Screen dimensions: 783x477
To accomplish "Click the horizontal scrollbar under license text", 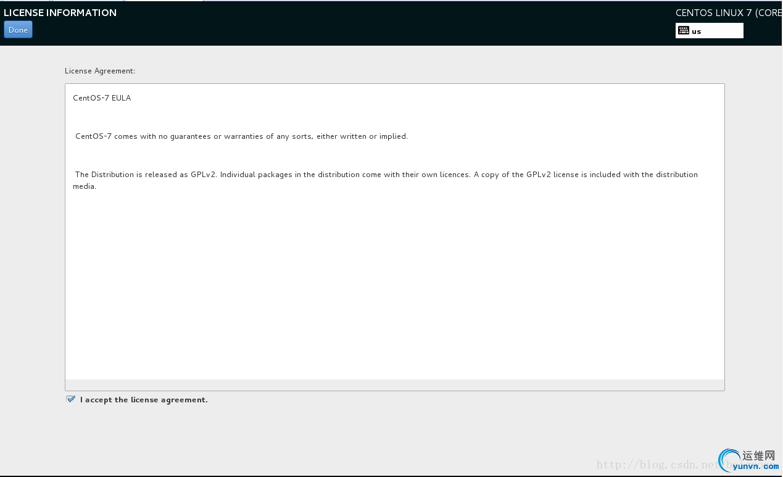I will click(x=395, y=384).
